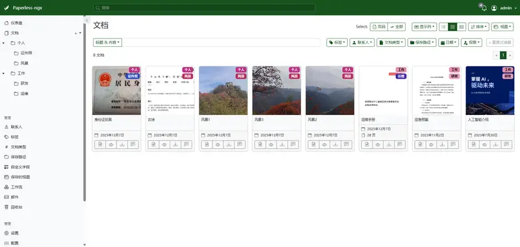Open the admin user menu
The image size is (520, 247).
[503, 8]
